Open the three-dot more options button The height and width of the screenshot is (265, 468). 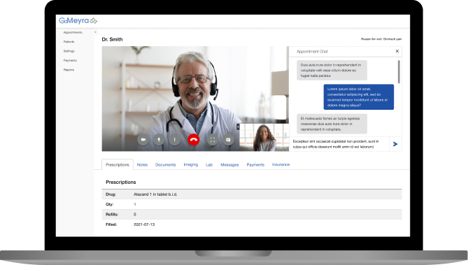coord(175,140)
